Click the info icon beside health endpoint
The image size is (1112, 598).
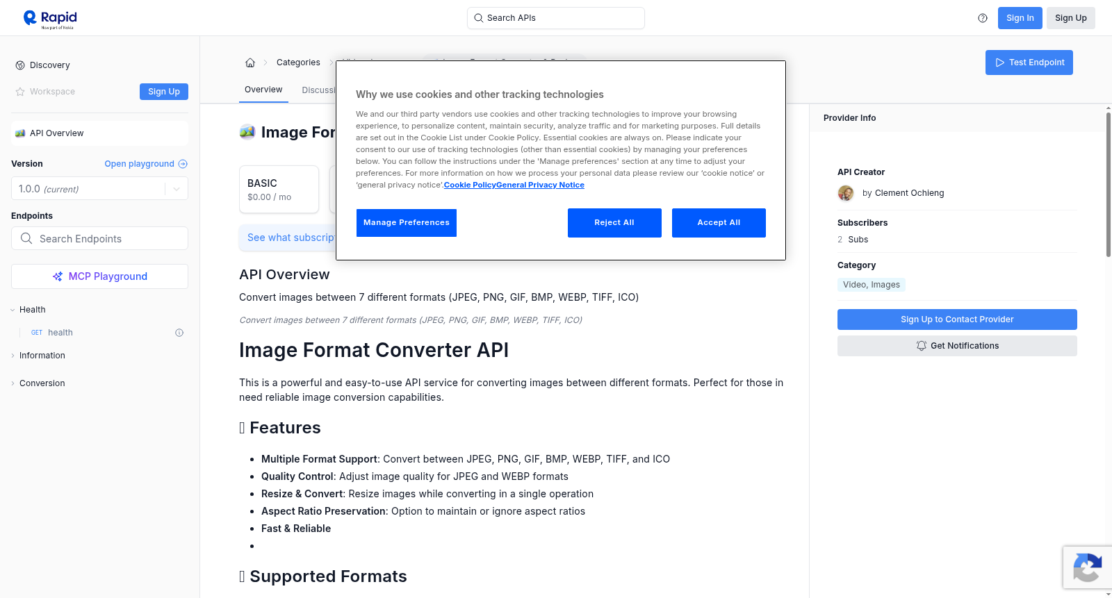click(x=179, y=333)
